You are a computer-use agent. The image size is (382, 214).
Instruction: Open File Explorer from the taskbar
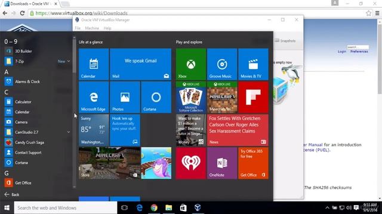(x=168, y=207)
